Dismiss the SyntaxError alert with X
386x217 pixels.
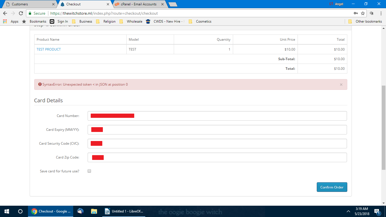click(341, 84)
